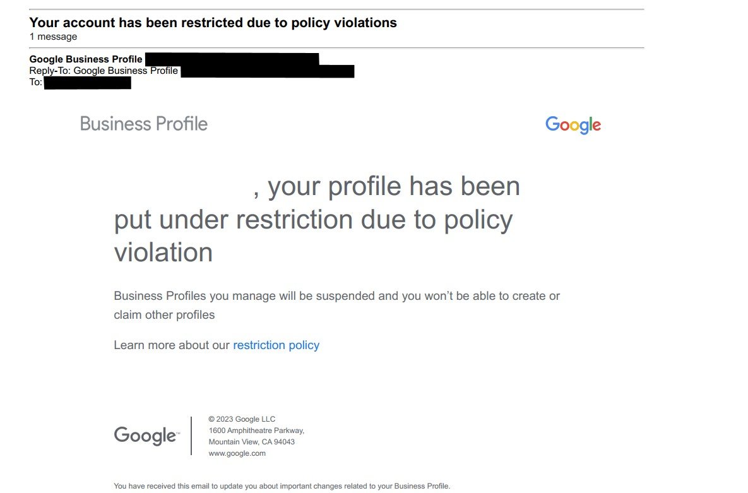
Task: Click the "Learn more about our" text
Action: click(x=172, y=345)
